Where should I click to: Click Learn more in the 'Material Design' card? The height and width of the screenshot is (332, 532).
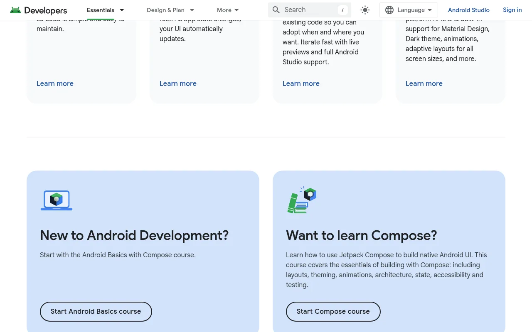[424, 83]
